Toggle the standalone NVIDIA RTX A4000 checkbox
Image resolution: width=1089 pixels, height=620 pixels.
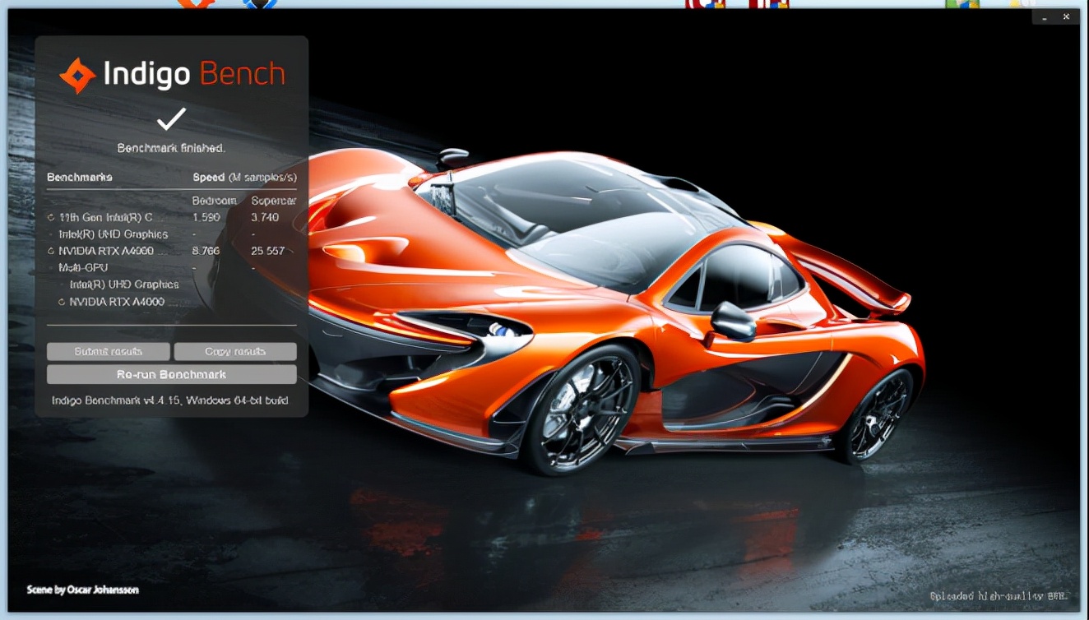pos(51,251)
